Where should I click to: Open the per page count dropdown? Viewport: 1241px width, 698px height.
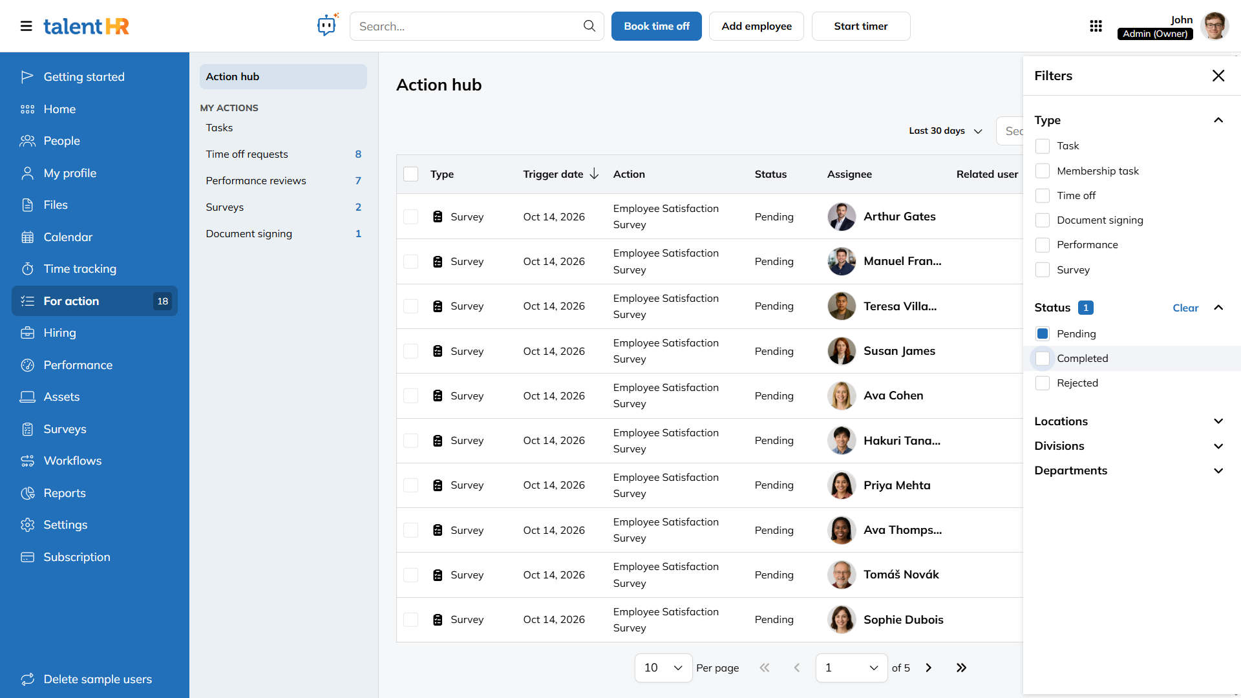pos(663,668)
